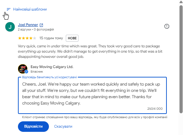
Task: Click the 250/4 000 character counter
Action: (155, 109)
